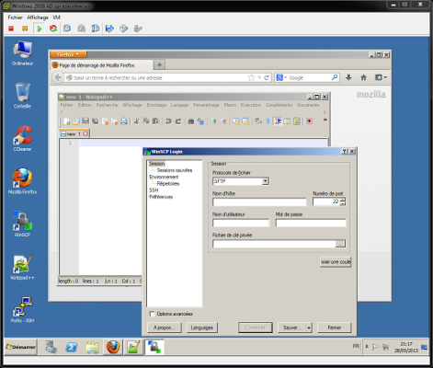Click the Sauver button
The width and height of the screenshot is (433, 368).
(x=291, y=328)
